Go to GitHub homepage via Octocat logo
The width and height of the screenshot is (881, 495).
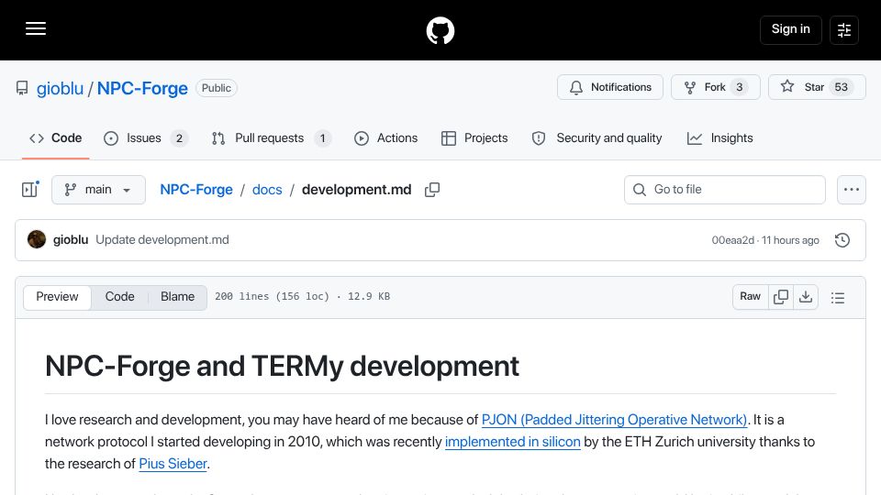(x=440, y=30)
